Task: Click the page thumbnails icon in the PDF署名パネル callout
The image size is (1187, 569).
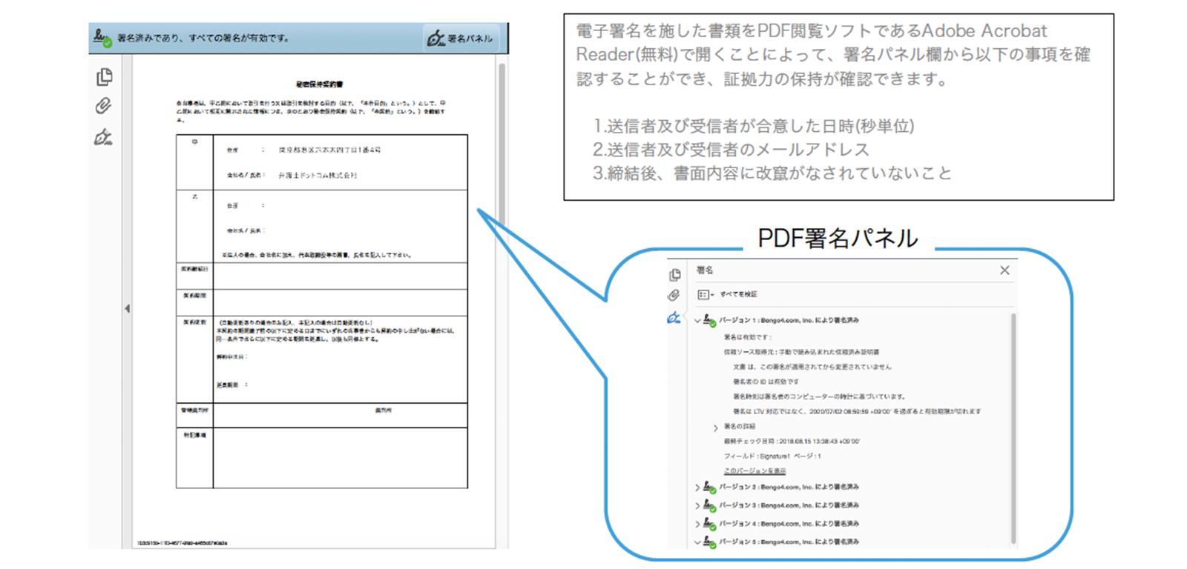Action: [x=674, y=275]
